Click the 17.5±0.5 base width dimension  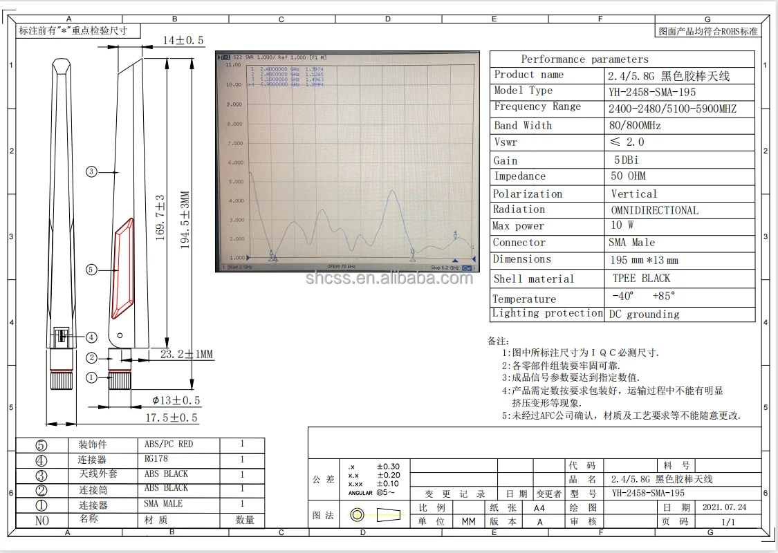(171, 418)
